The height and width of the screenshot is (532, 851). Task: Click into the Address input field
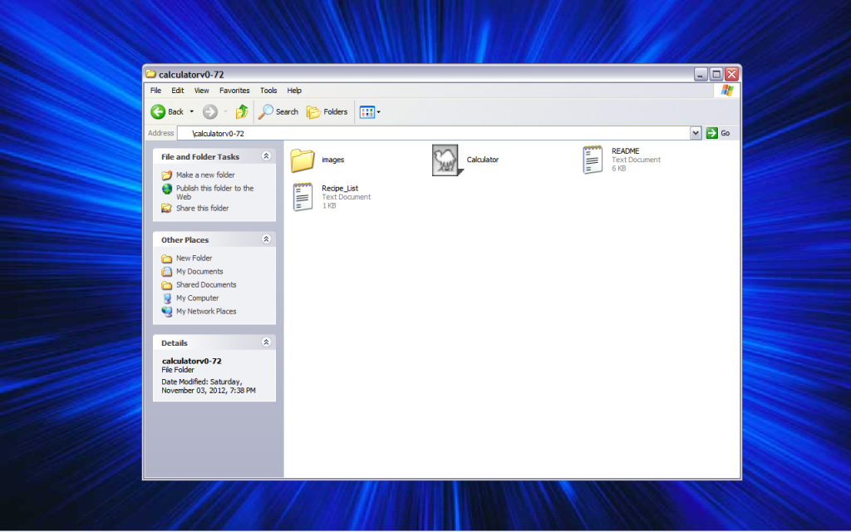(x=433, y=133)
